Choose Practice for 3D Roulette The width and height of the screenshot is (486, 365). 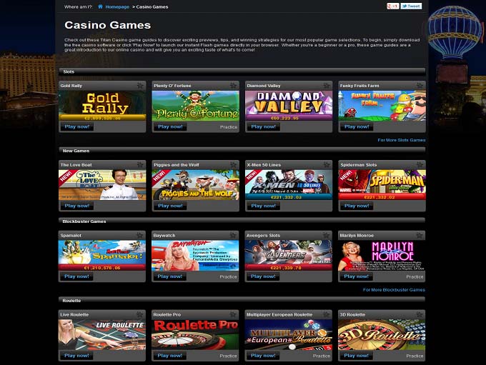tap(415, 356)
